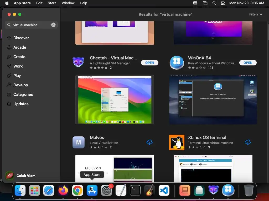Open the WinOnX 64 title link
The width and height of the screenshot is (269, 201).
200,58
